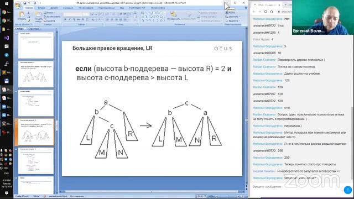Save the presentation from the quick access toolbar
The height and width of the screenshot is (199, 354).
click(x=24, y=3)
